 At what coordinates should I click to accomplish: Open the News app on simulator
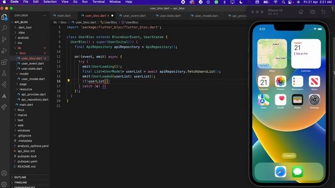coord(314,81)
